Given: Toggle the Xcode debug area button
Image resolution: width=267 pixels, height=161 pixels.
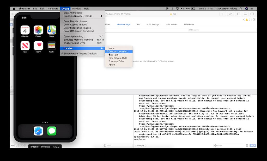Looking at the screenshot, I should tap(245, 14).
